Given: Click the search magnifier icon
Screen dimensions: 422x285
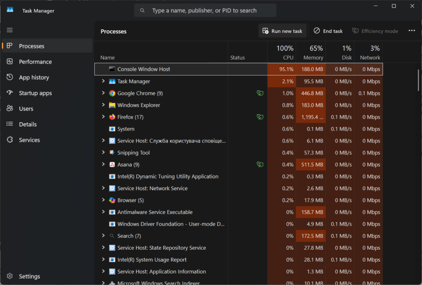Looking at the screenshot, I should 142,10.
